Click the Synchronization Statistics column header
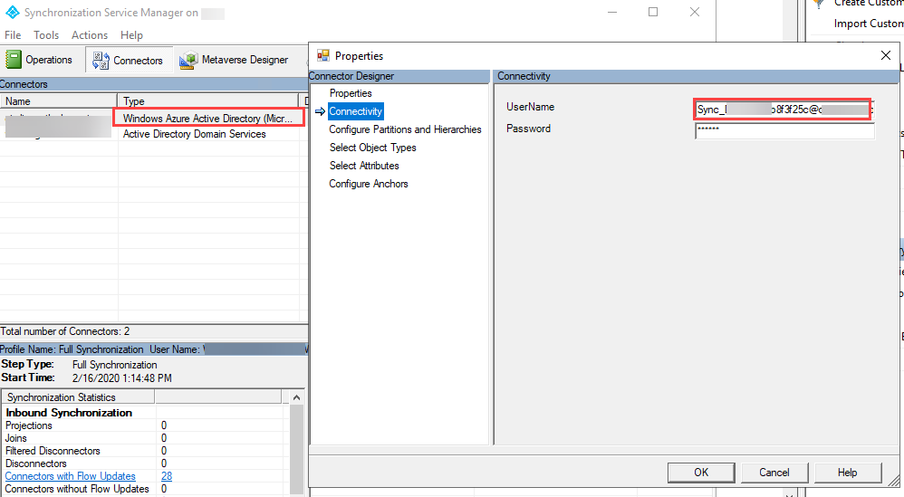 [78, 397]
